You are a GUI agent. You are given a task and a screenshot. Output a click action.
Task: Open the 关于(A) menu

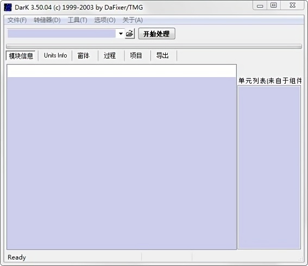point(133,20)
